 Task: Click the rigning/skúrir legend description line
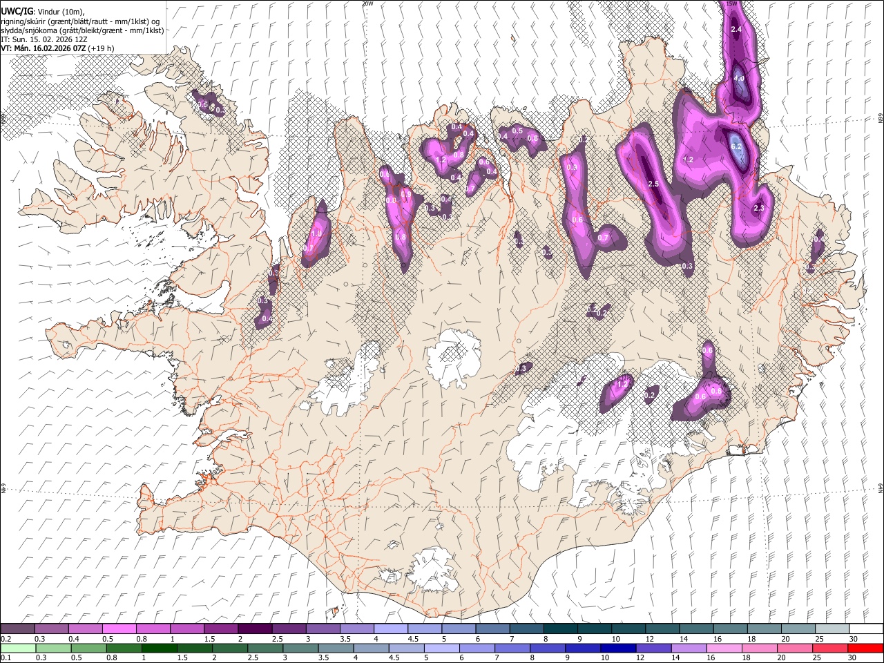pyautogui.click(x=80, y=21)
